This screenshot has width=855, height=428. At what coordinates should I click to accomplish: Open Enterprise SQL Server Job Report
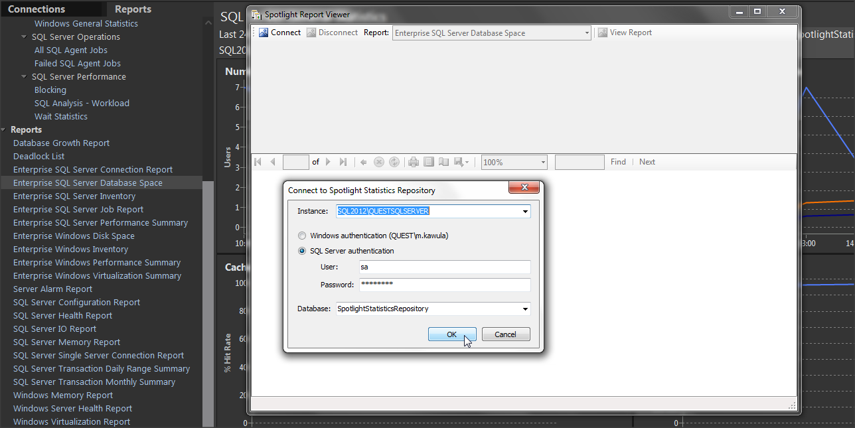[78, 209]
